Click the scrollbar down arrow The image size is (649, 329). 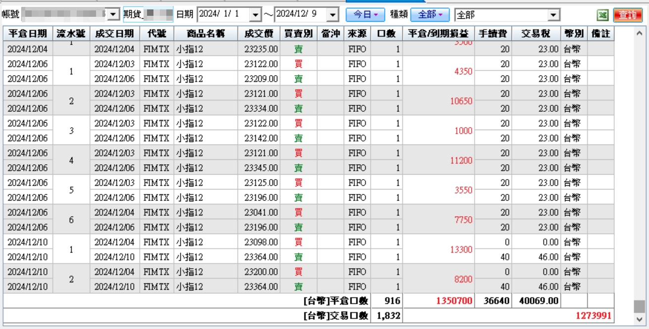tap(639, 319)
